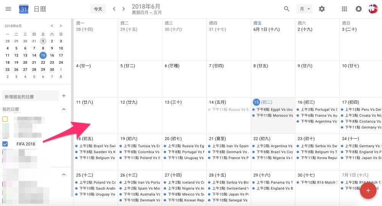Go to next month with right arrow
This screenshot has height=206, width=382.
123,9
